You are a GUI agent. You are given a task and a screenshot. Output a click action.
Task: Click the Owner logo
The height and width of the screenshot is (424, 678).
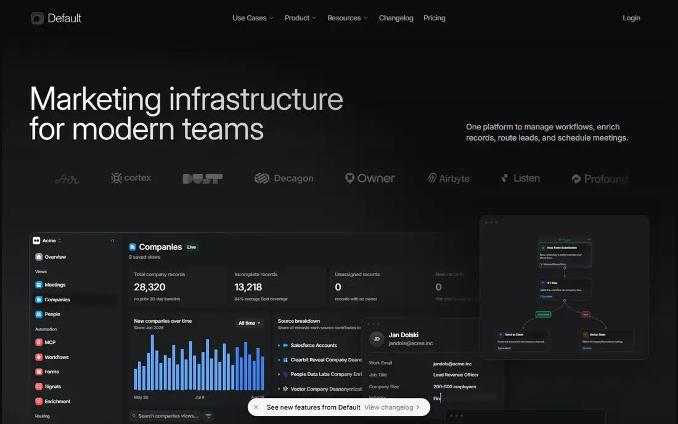tap(370, 178)
